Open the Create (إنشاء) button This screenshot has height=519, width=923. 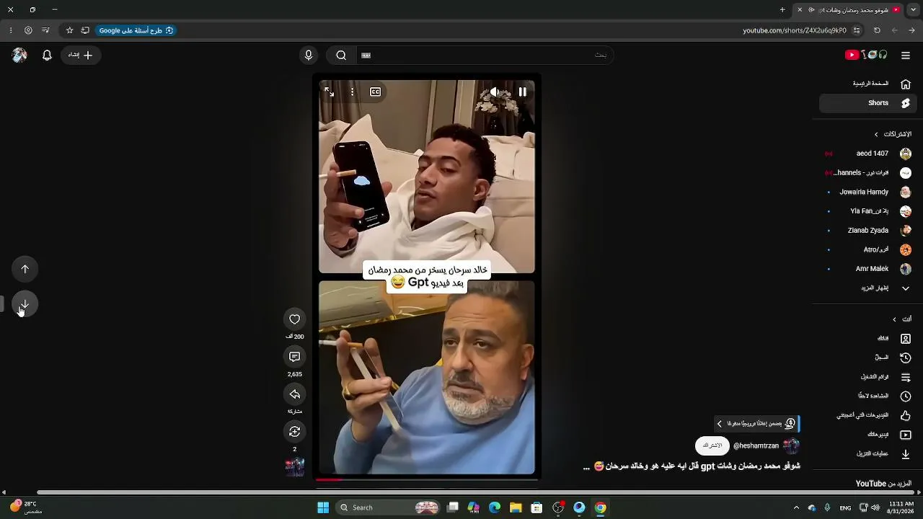pos(81,55)
